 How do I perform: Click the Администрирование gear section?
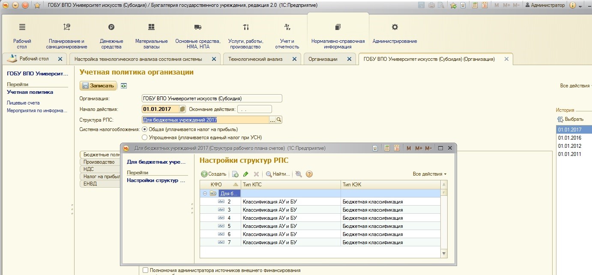tap(395, 33)
